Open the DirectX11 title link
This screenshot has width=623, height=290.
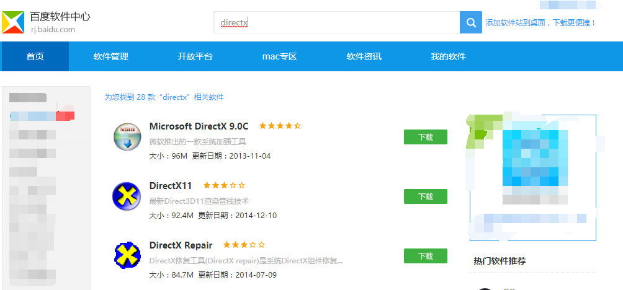pyautogui.click(x=171, y=185)
